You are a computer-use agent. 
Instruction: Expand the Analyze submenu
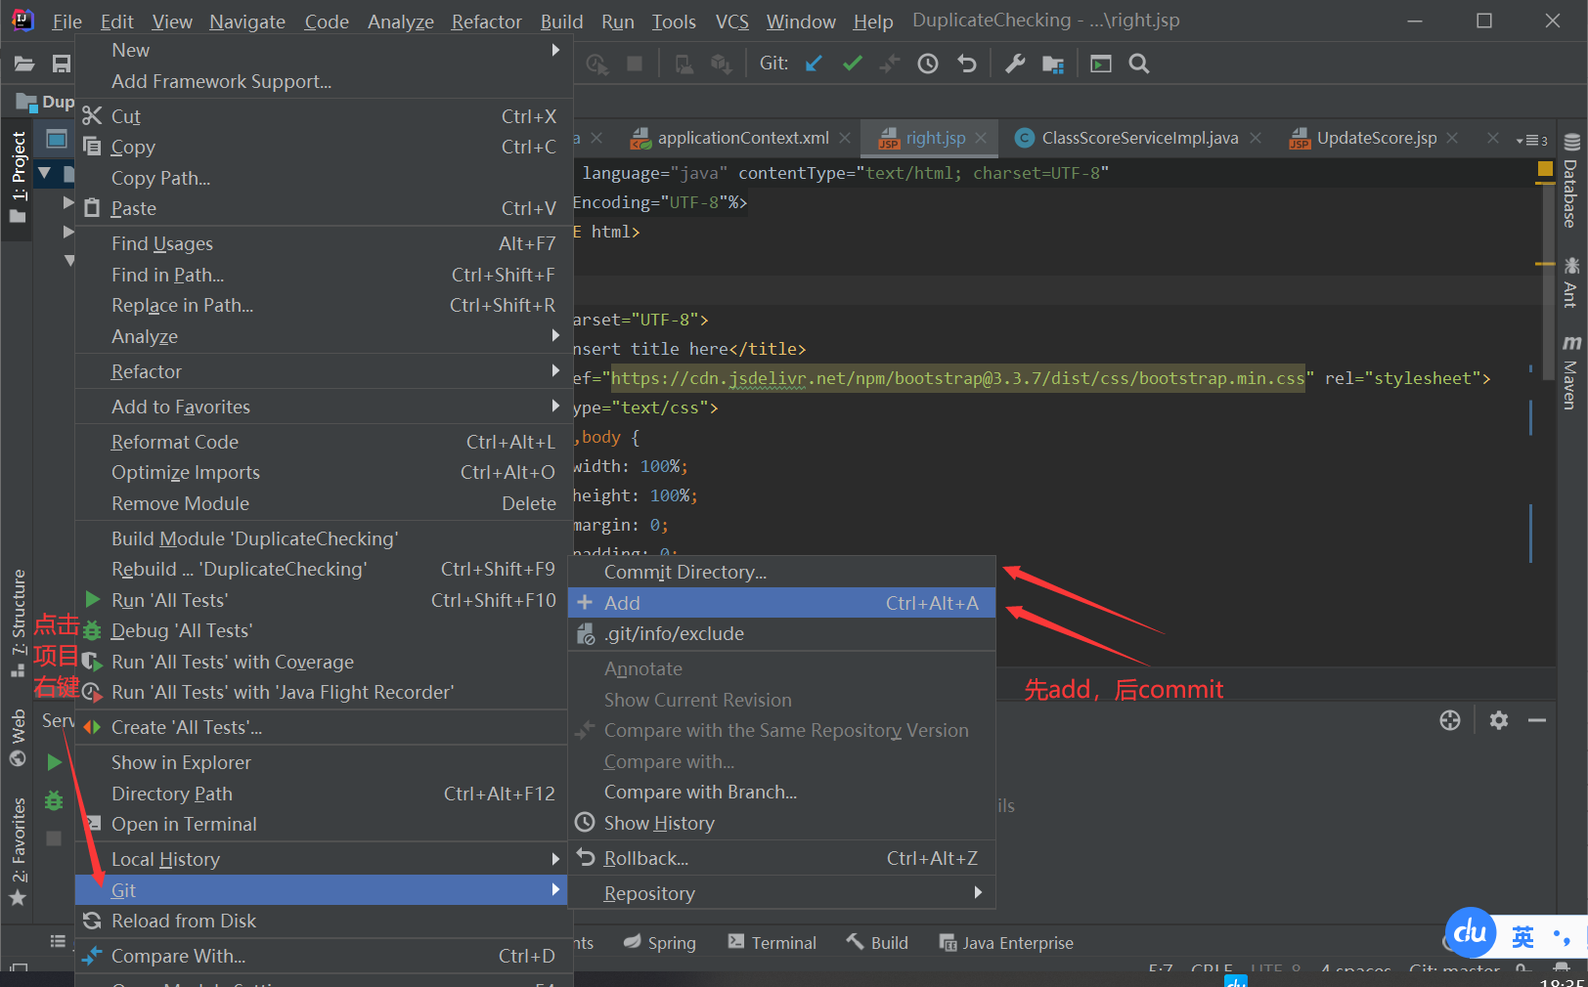324,336
